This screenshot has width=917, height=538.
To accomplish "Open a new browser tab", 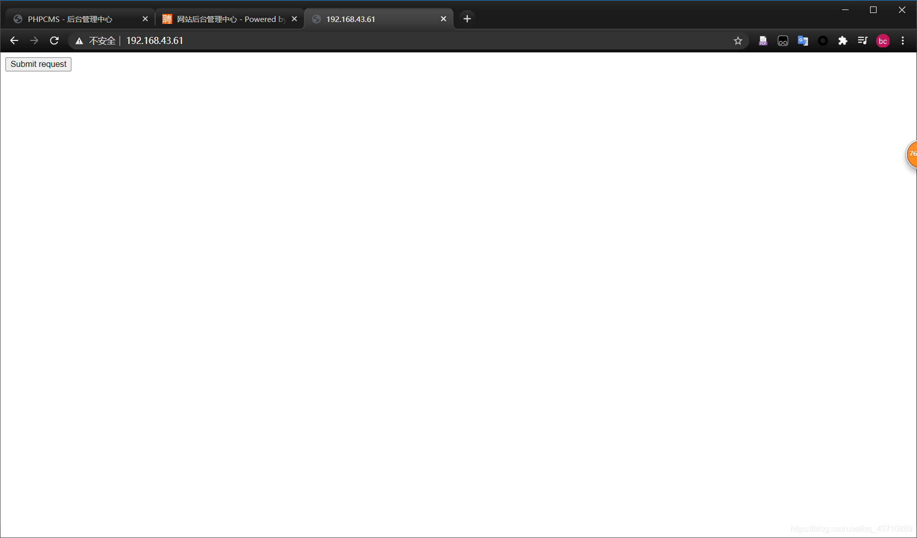I will [467, 19].
